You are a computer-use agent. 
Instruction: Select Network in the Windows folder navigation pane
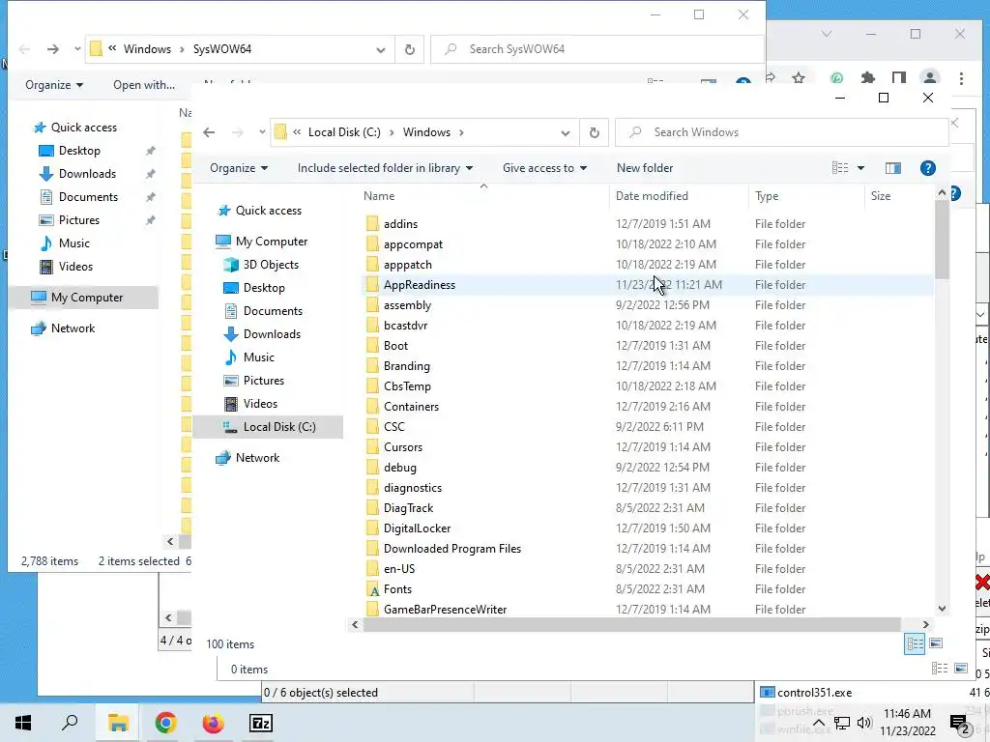pos(257,457)
